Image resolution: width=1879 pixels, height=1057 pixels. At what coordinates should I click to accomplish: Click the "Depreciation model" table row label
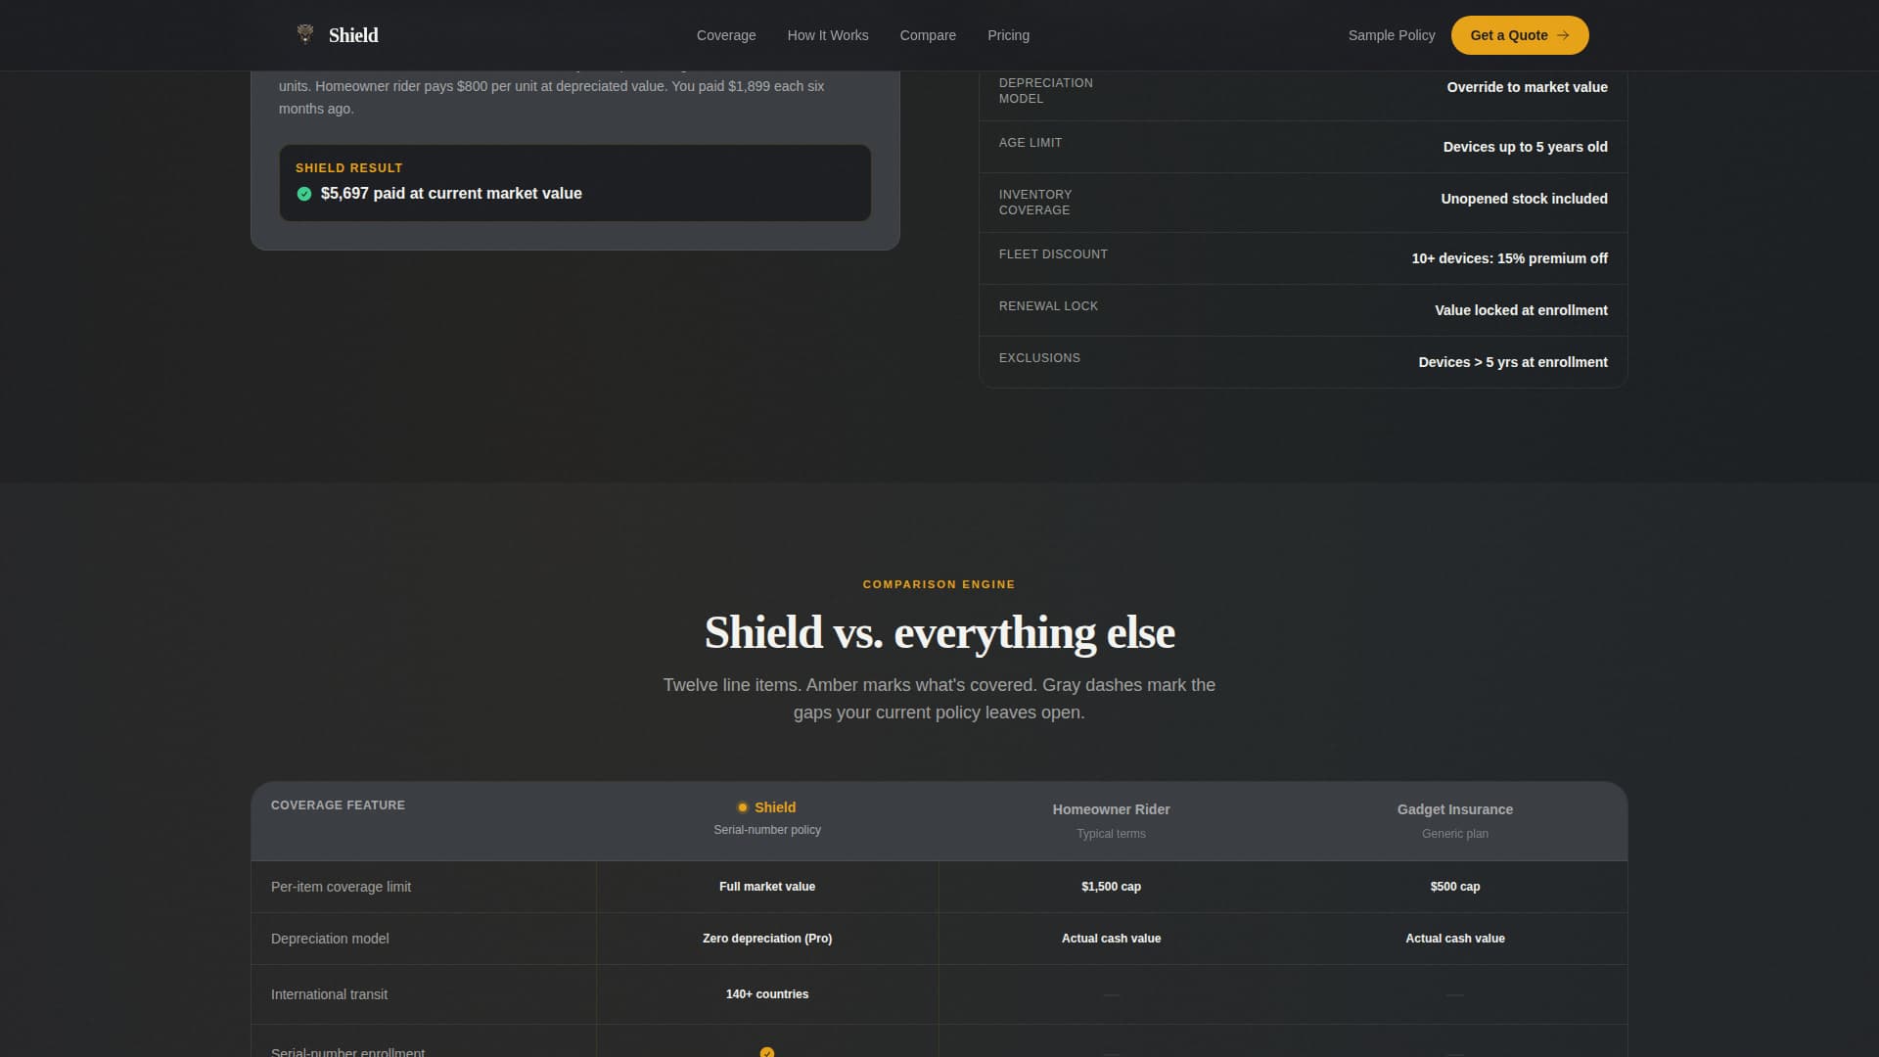click(x=330, y=939)
